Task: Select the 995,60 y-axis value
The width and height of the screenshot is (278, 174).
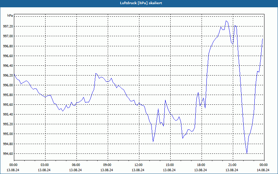Action: coord(8,105)
